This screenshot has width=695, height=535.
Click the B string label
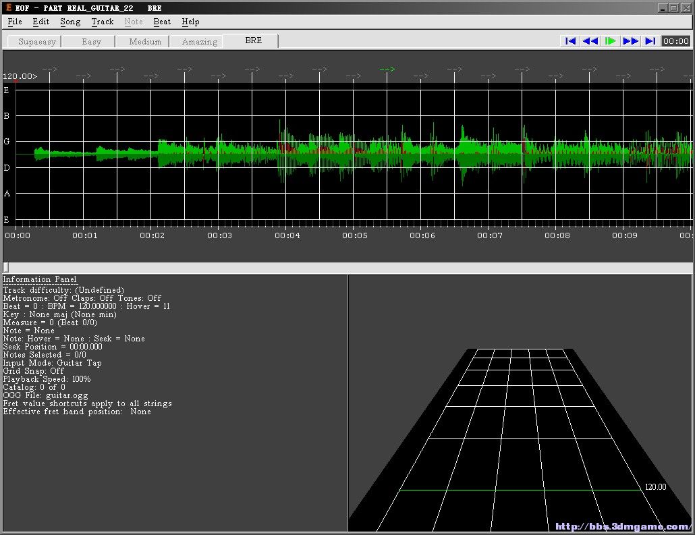6,115
